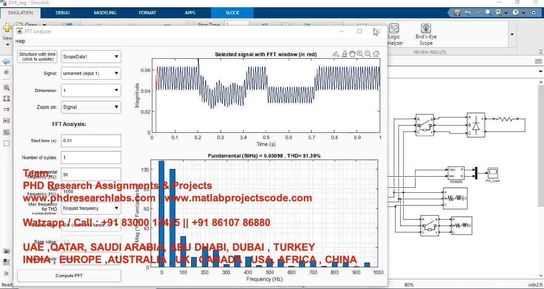This screenshot has width=544, height=289.
Task: Click the hide/show explorer circle icon in sidebar
Action: click(x=6, y=72)
